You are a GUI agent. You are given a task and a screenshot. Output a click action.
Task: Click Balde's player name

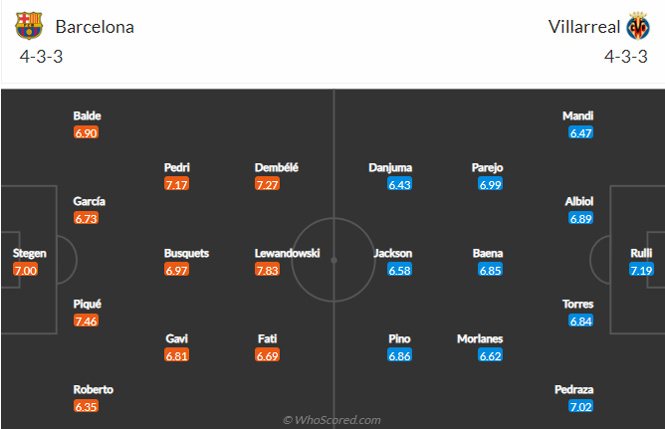click(x=87, y=115)
